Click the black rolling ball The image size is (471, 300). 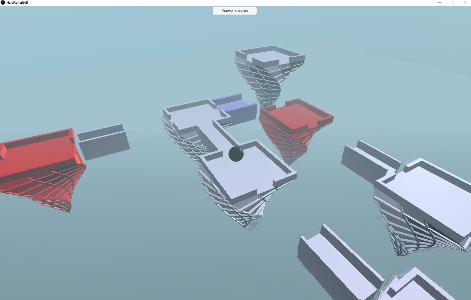click(x=236, y=154)
